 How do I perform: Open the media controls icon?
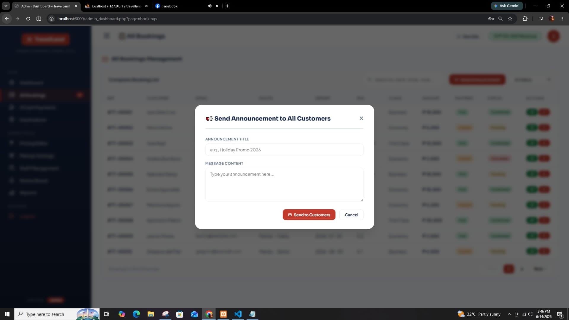(x=541, y=19)
